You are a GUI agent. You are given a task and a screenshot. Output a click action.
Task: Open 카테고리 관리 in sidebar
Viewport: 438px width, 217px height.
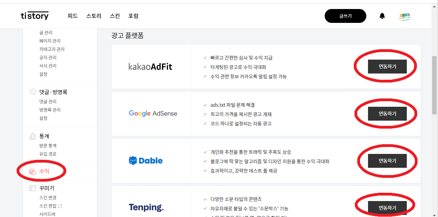[52, 49]
